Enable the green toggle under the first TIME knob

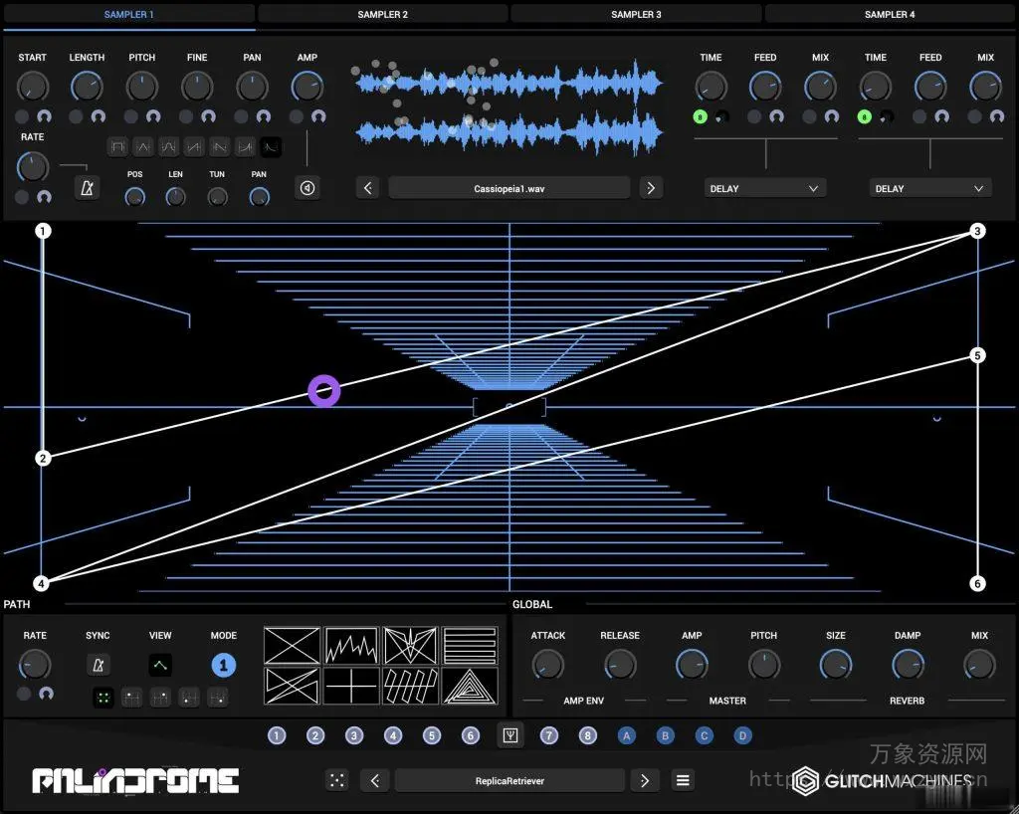pos(700,116)
